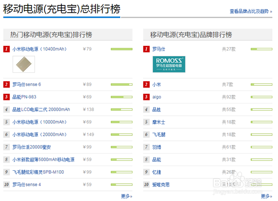
Task: Click the 共55款 count text
Action: [x=229, y=110]
